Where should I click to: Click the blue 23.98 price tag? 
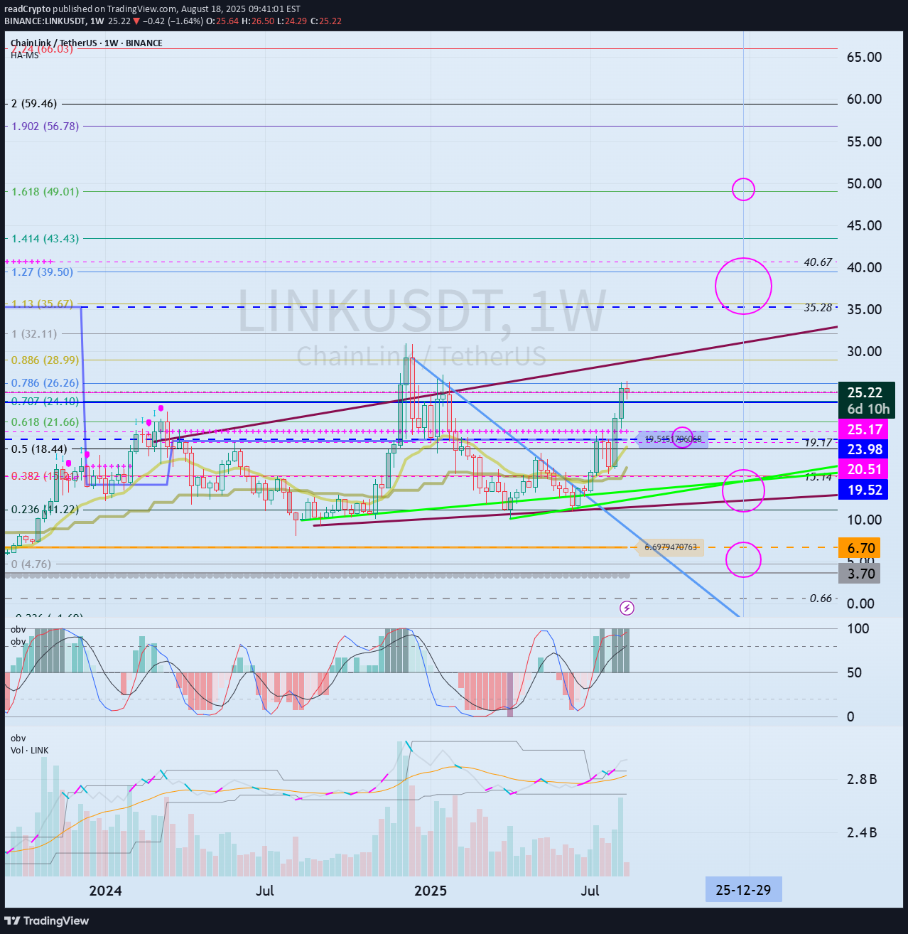click(x=863, y=449)
